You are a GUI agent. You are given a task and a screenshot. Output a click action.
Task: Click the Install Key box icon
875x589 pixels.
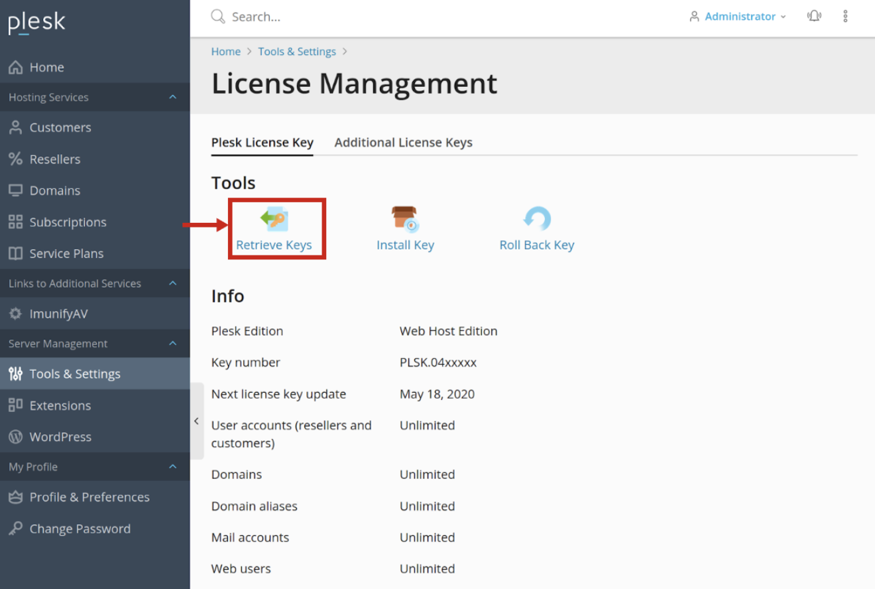(405, 219)
